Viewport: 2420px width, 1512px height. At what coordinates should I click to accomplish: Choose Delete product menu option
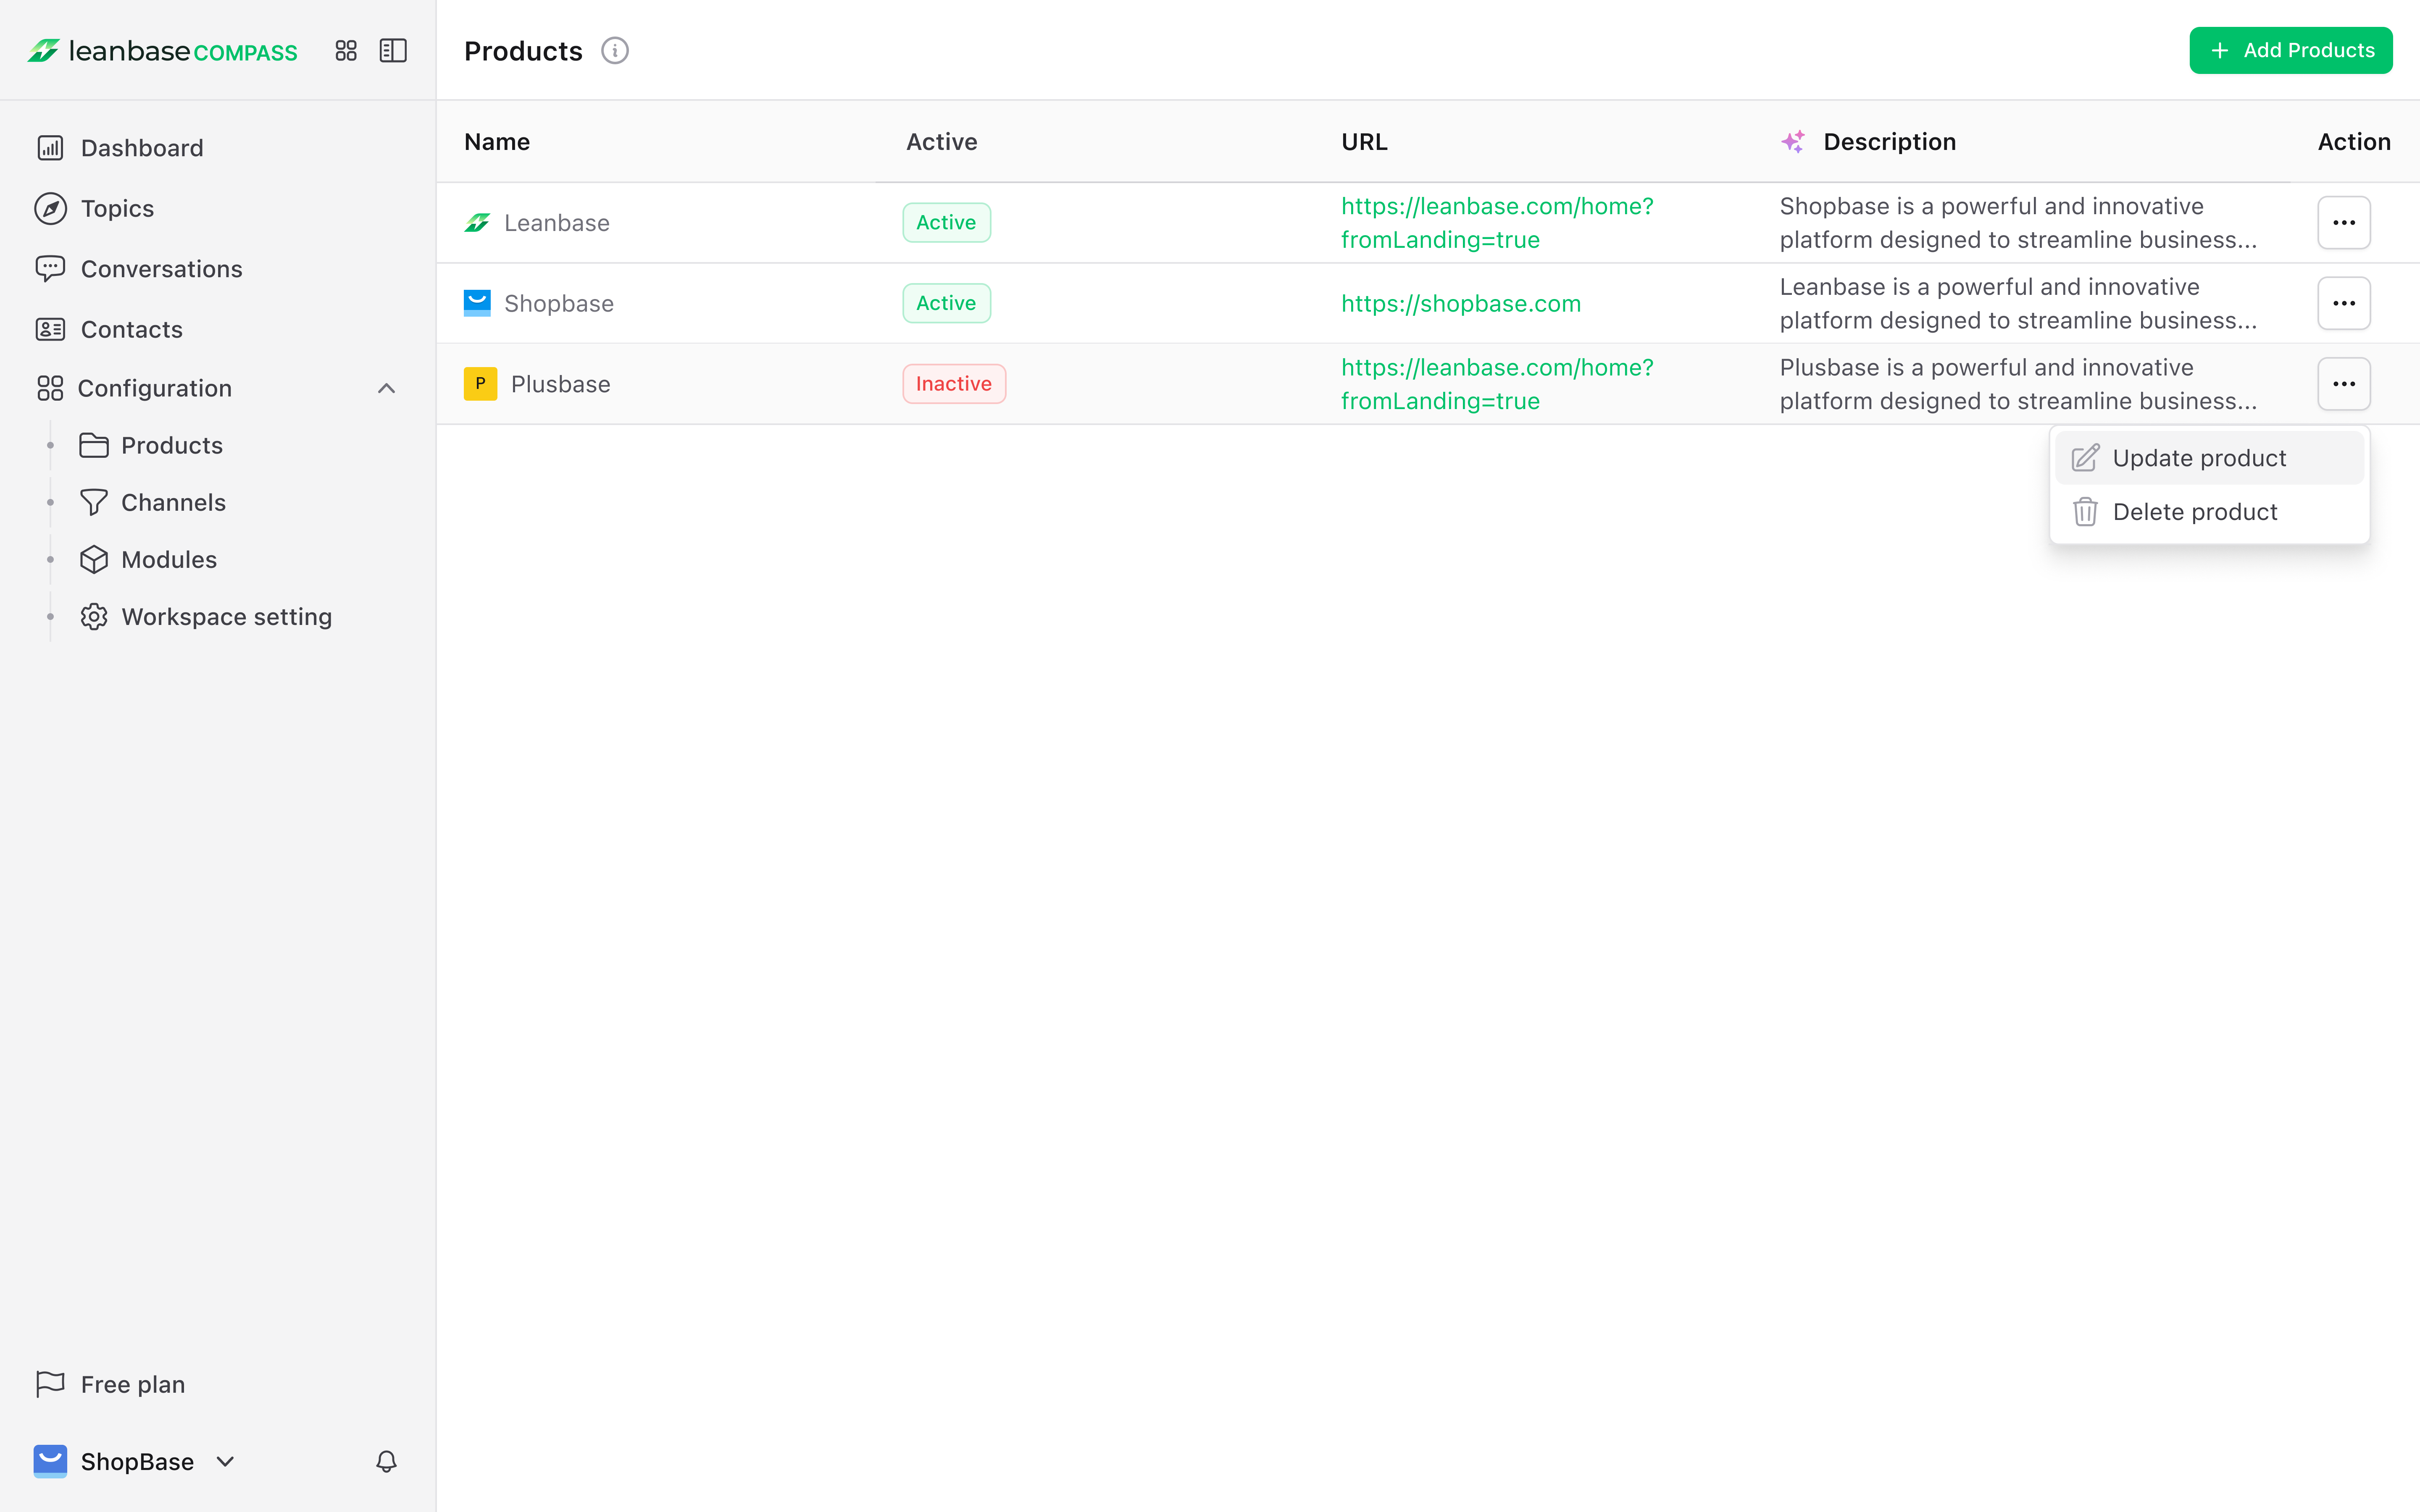(2194, 512)
